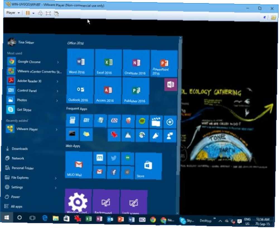Click the Cortana circle on taskbar
This screenshot has height=228, width=279.
20,217
